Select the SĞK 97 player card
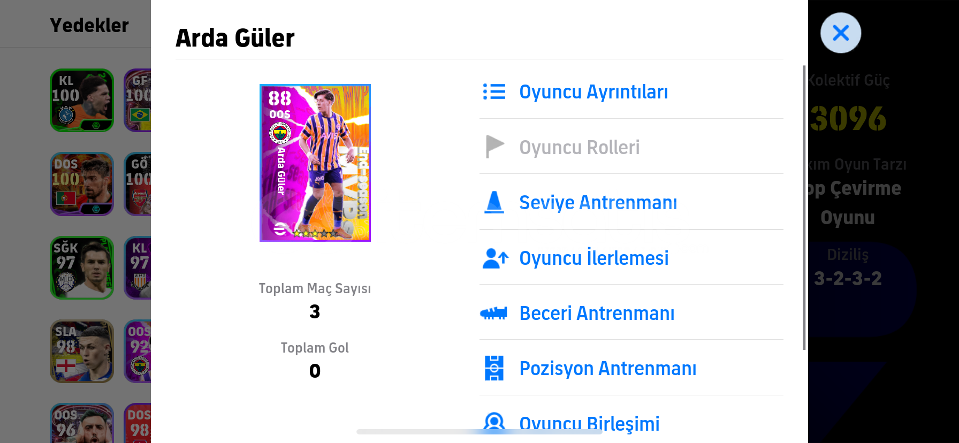This screenshot has width=959, height=443. tap(82, 268)
